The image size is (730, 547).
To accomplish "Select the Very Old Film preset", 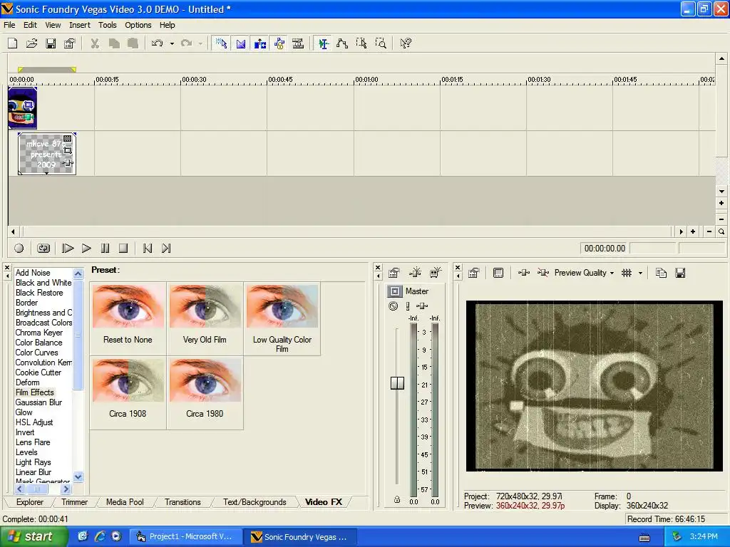I will click(205, 318).
